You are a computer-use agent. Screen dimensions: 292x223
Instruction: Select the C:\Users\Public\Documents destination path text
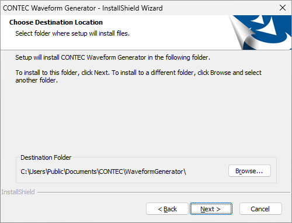[x=103, y=171]
